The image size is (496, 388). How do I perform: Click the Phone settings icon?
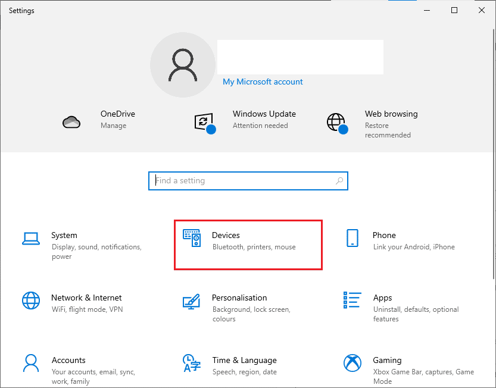point(352,238)
